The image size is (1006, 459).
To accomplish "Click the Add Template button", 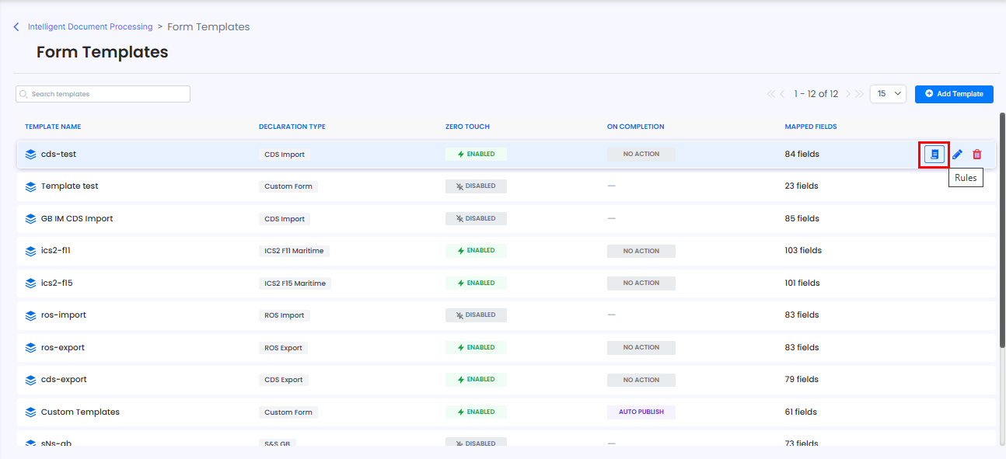I will [954, 93].
